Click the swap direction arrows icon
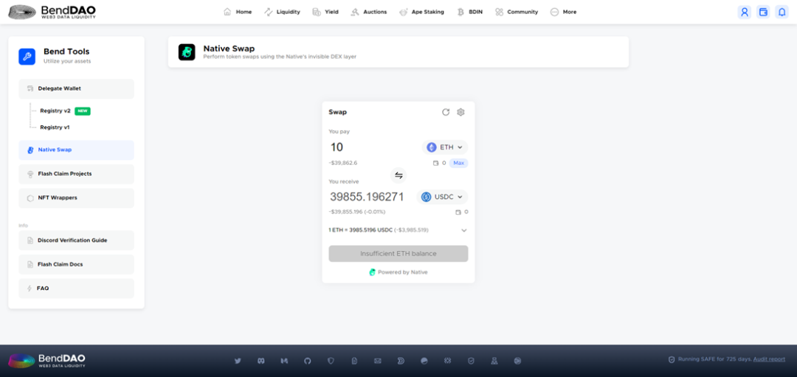Viewport: 797px width, 377px height. 398,175
